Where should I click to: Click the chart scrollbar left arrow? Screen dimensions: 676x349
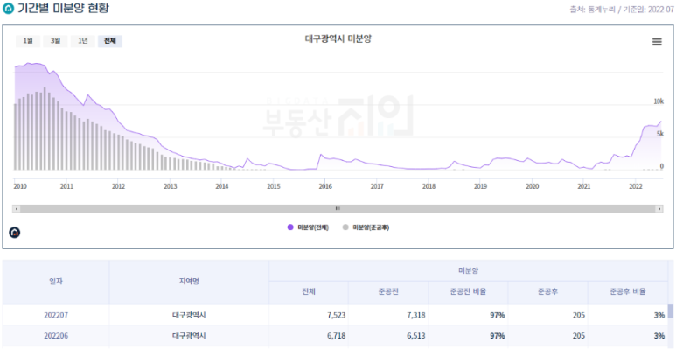pos(17,209)
